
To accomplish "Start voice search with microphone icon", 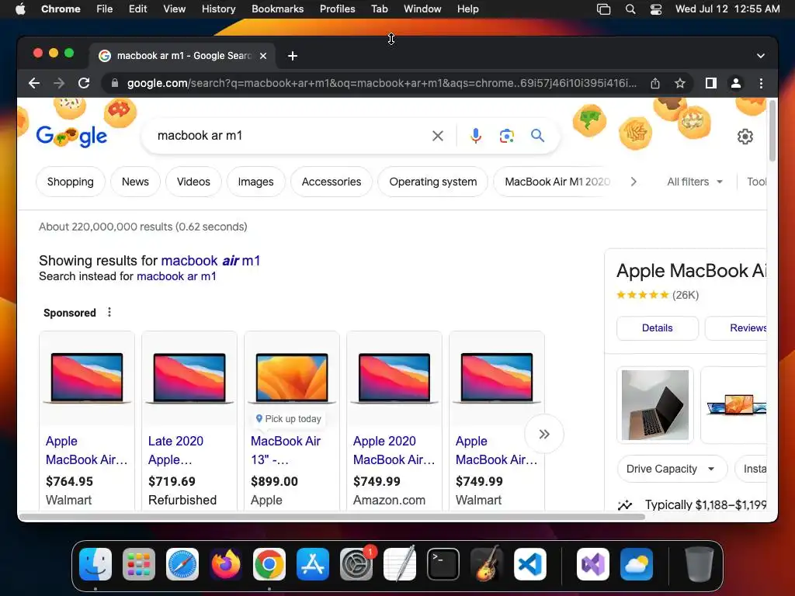I will tap(476, 135).
